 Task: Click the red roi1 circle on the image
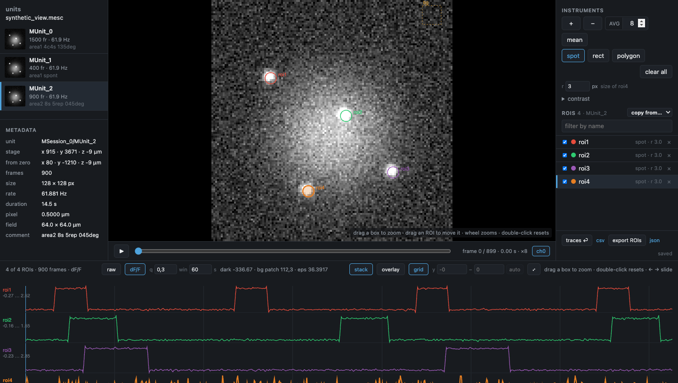coord(270,78)
